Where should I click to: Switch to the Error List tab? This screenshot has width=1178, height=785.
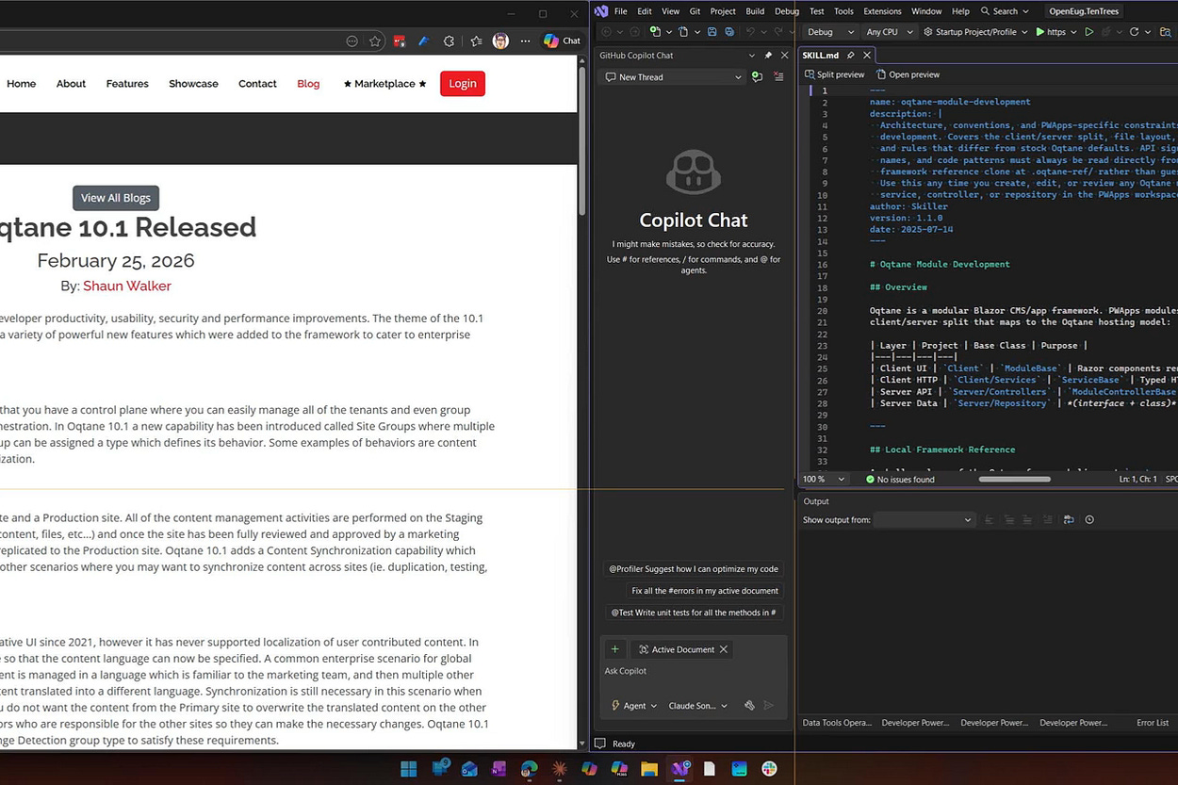click(x=1153, y=723)
